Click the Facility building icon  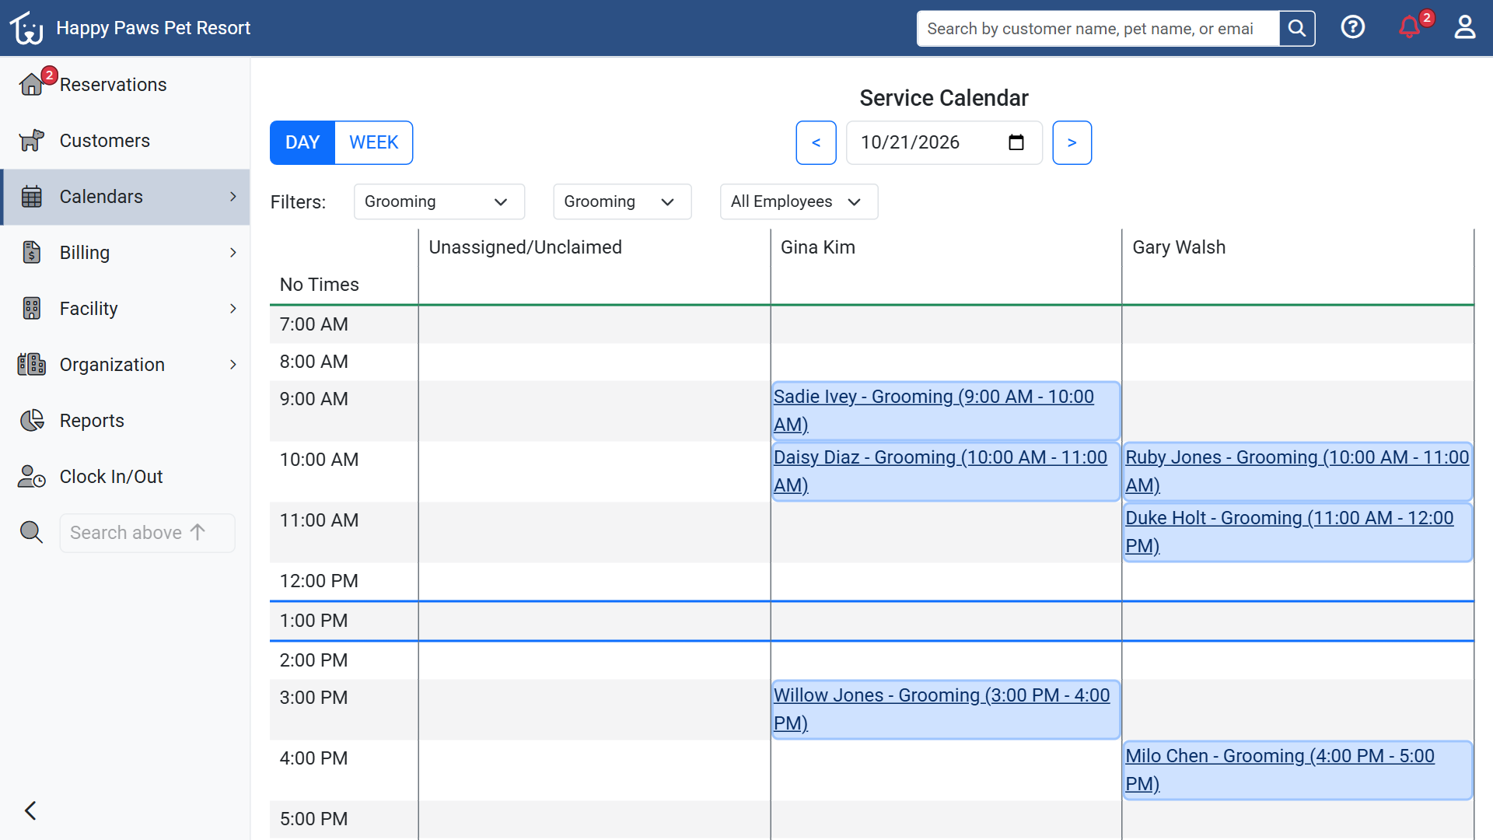[31, 309]
